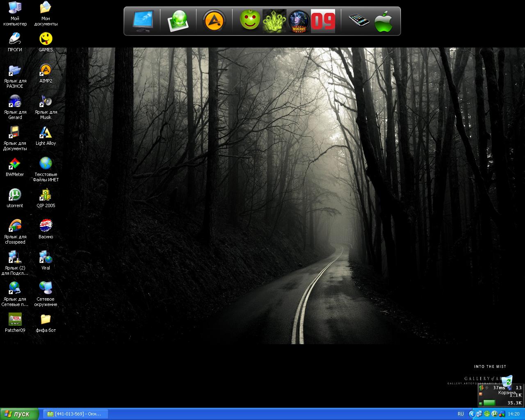The width and height of the screenshot is (525, 420).
Task: Open the green glowing creature dock icon
Action: [274, 21]
